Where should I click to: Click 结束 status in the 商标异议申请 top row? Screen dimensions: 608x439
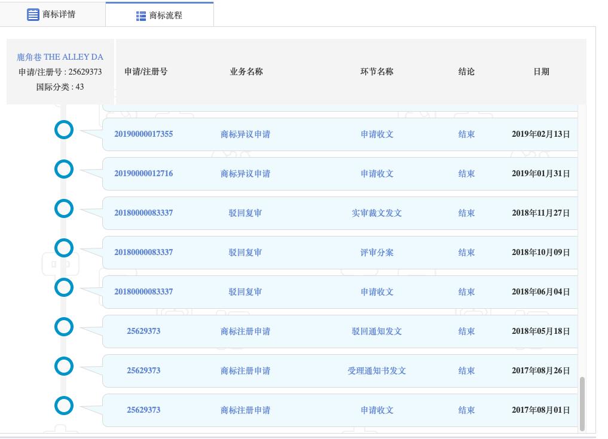tap(466, 134)
